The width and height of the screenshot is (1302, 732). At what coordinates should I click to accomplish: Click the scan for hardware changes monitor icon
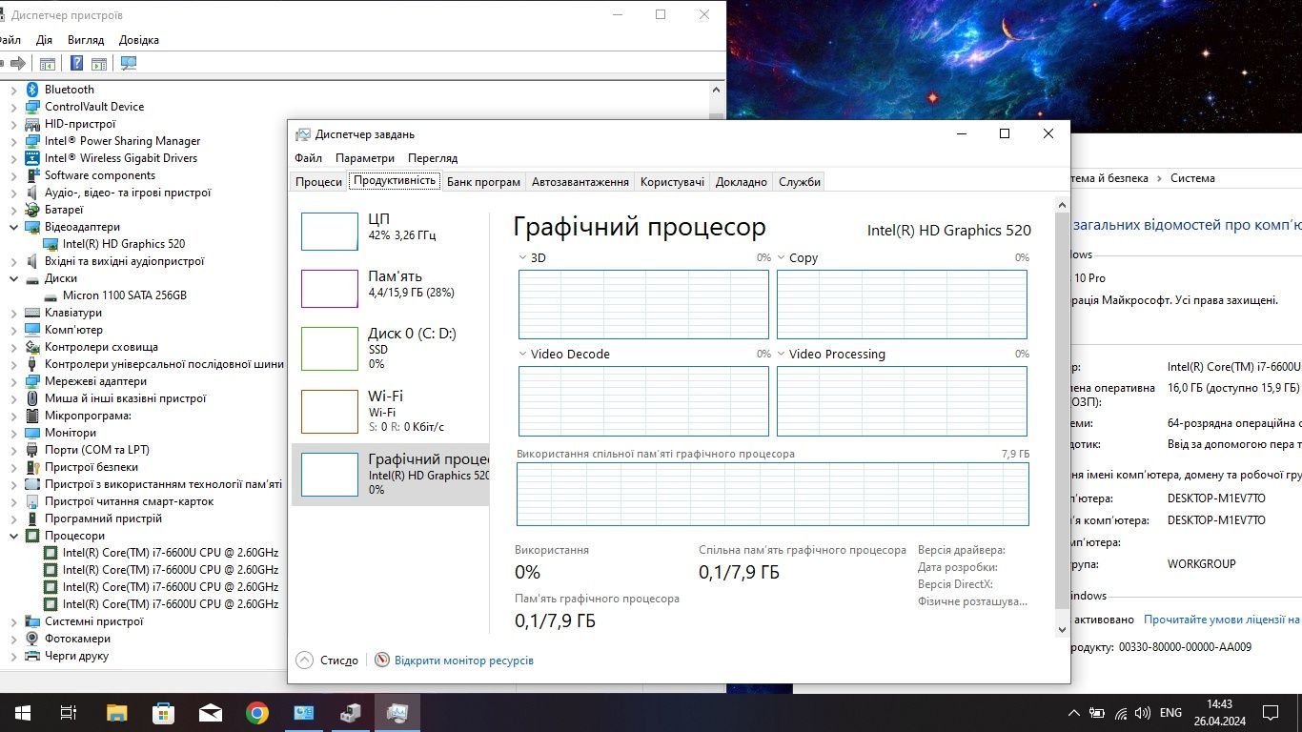tap(129, 63)
